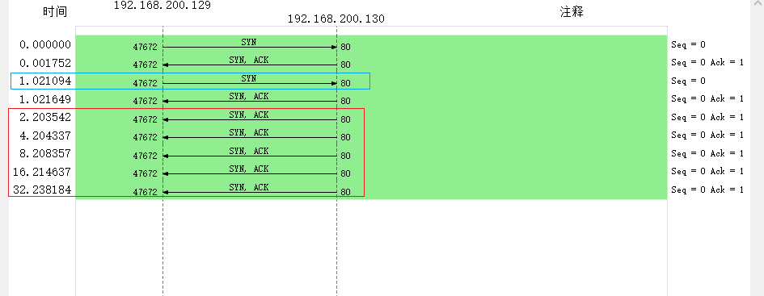The height and width of the screenshot is (296, 764).
Task: Click the timestamp 32.238184
Action: tap(42, 190)
